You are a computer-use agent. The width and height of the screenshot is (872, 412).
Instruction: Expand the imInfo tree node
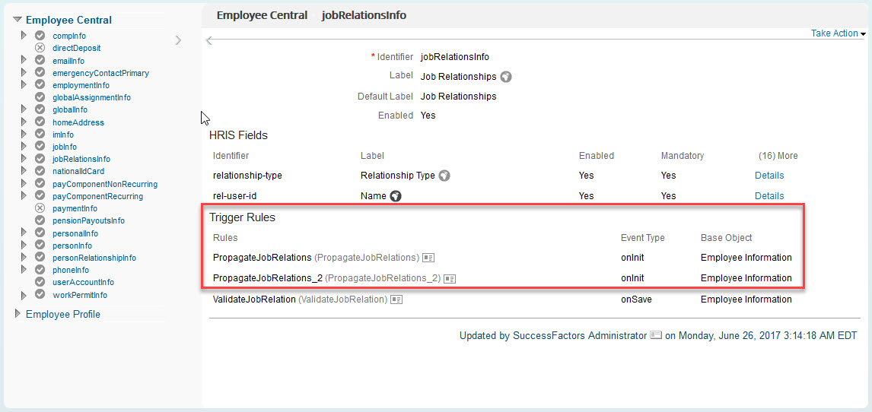click(x=24, y=134)
